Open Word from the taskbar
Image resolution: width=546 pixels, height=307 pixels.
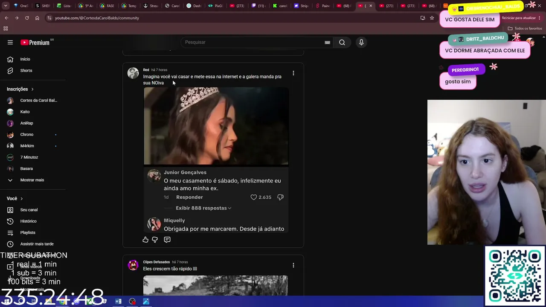click(x=119, y=301)
